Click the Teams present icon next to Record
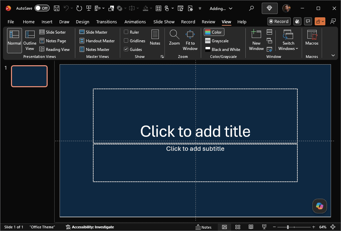 pyautogui.click(x=297, y=21)
